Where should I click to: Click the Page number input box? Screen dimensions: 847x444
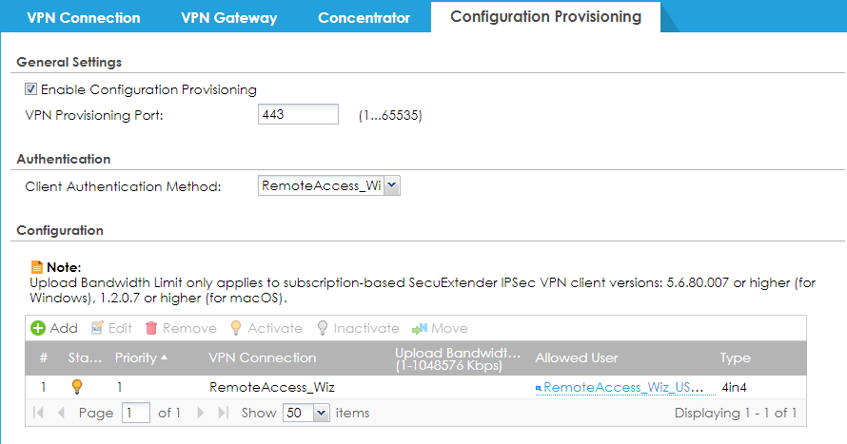click(135, 414)
